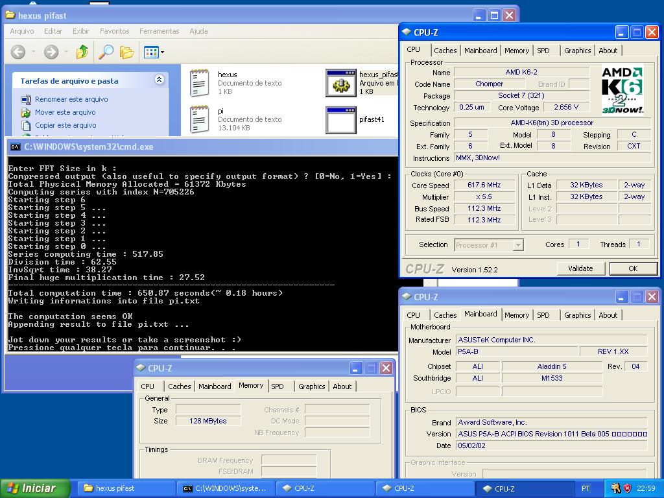Switch to Memory tab in top CPU-Z
This screenshot has width=664, height=498.
(517, 51)
